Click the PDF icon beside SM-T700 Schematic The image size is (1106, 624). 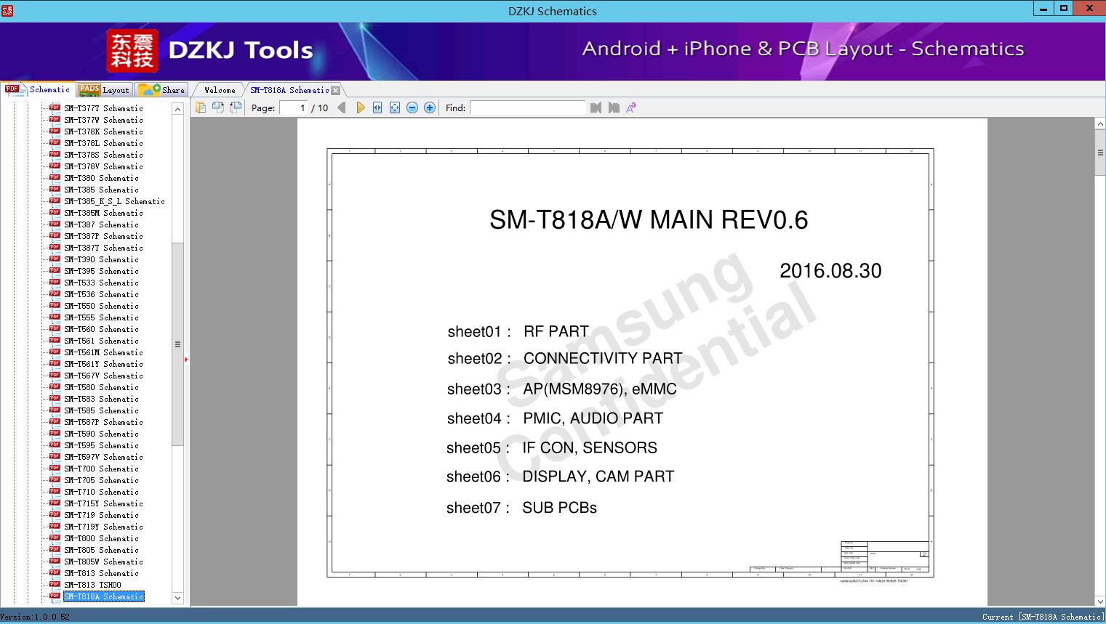point(55,468)
